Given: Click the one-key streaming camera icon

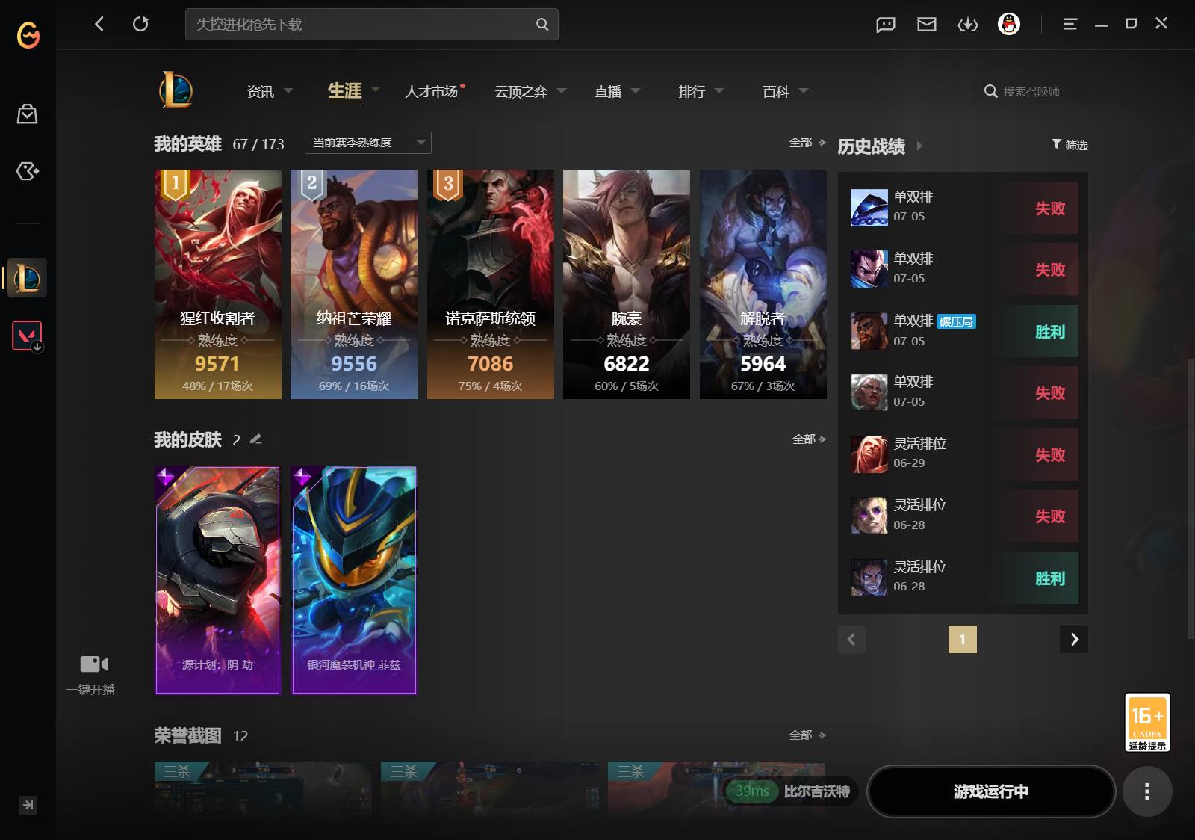Looking at the screenshot, I should (x=94, y=664).
